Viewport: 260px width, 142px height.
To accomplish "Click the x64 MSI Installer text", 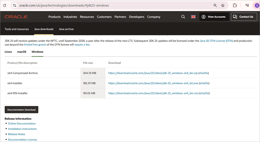I will (x=18, y=93).
